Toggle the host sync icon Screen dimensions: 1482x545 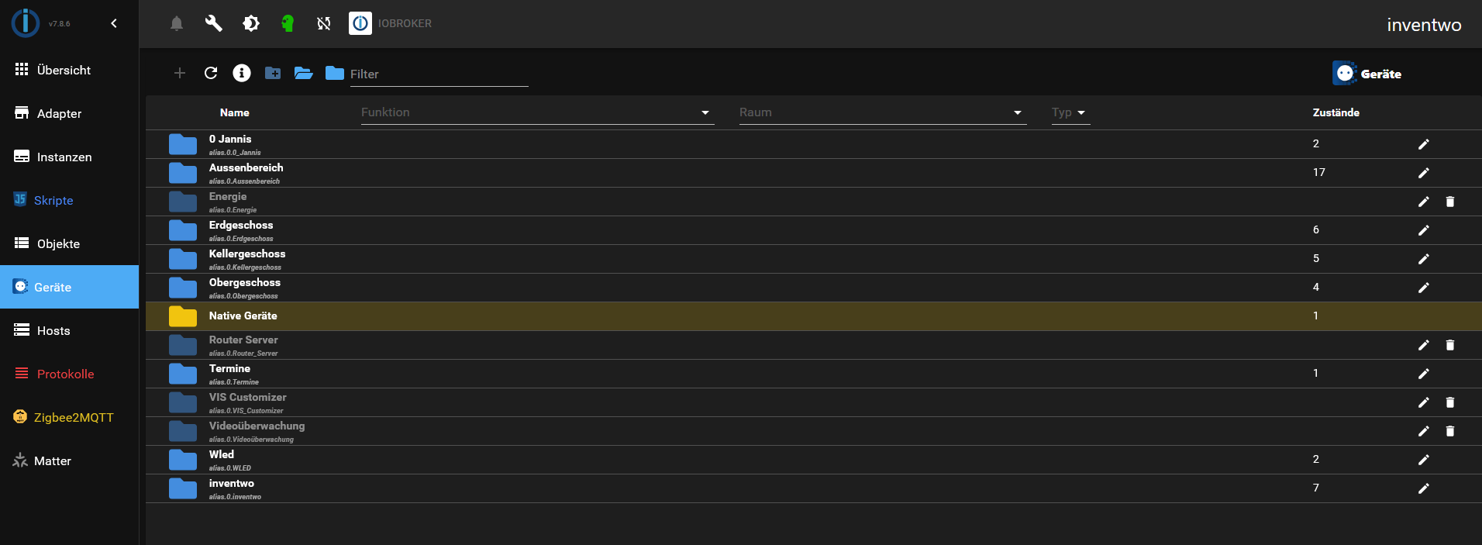click(324, 24)
